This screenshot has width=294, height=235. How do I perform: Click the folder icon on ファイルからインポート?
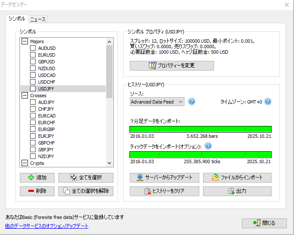point(215,177)
